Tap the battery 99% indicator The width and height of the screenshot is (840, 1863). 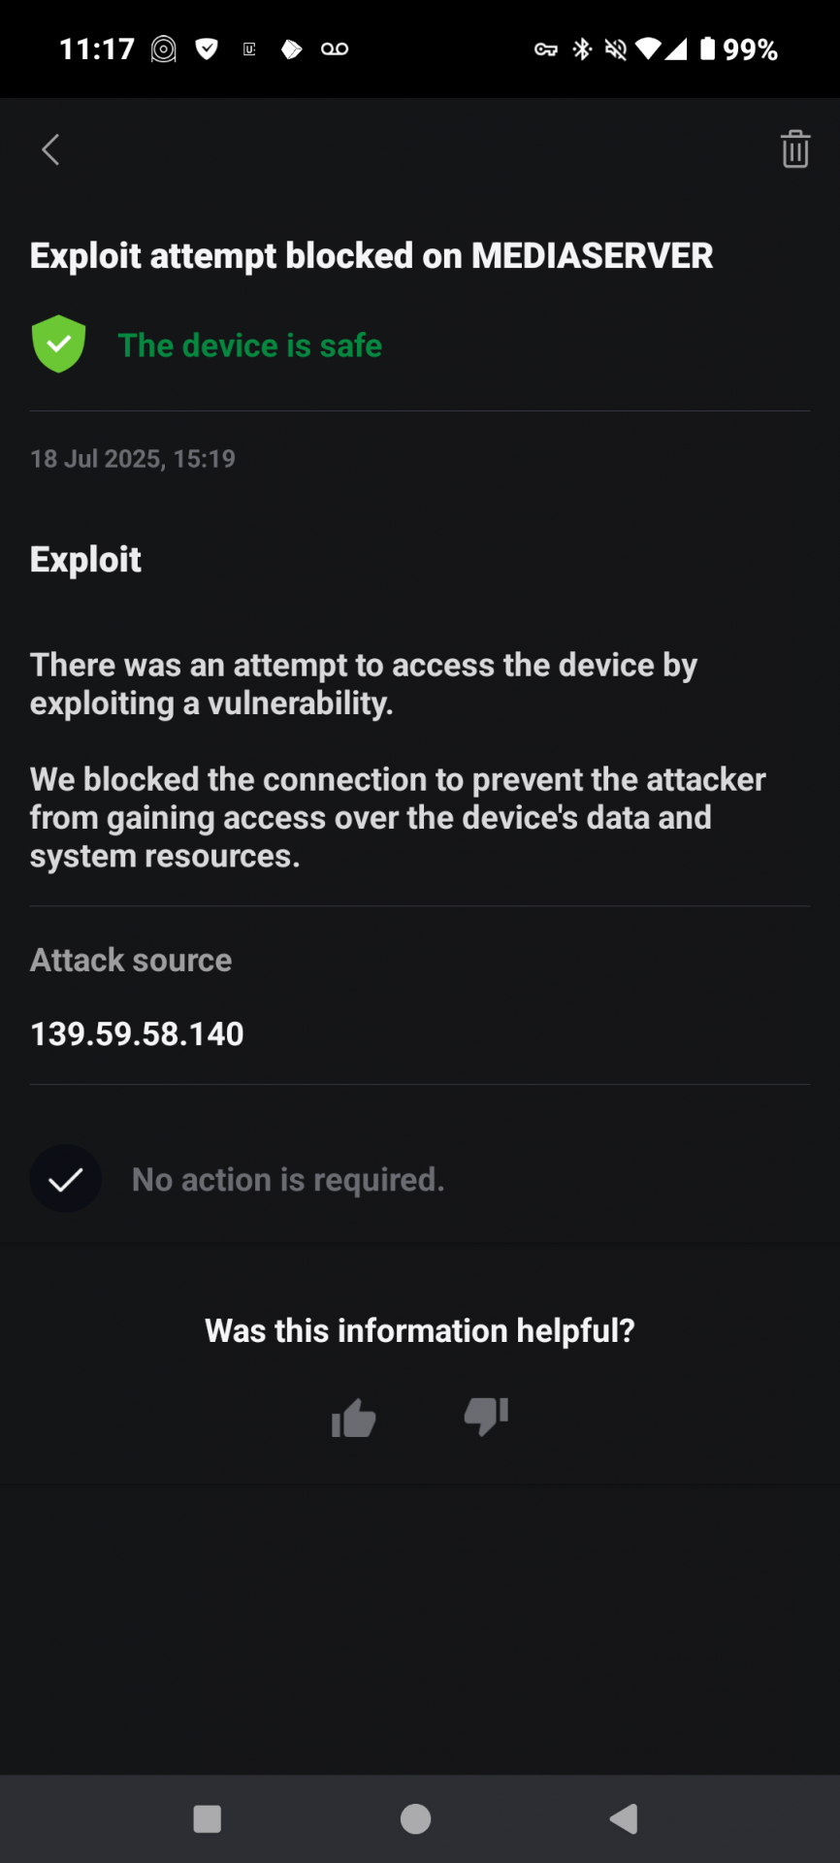738,49
